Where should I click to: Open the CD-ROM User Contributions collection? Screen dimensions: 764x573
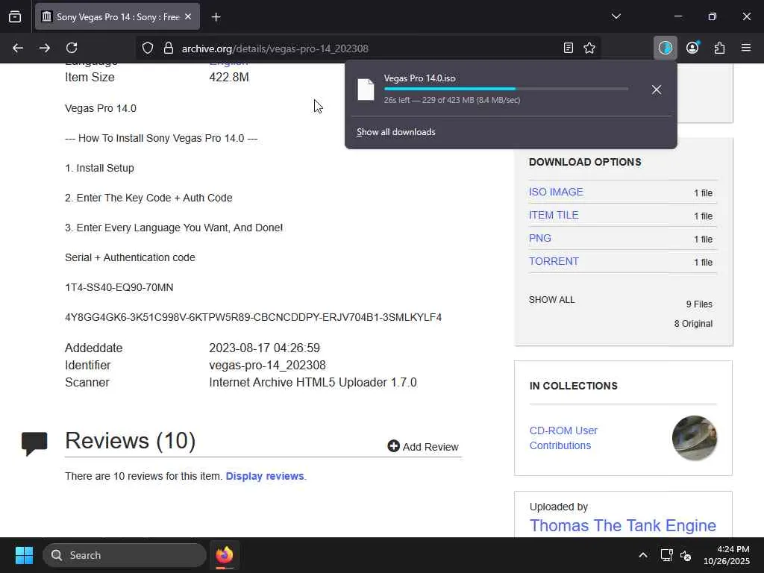563,438
